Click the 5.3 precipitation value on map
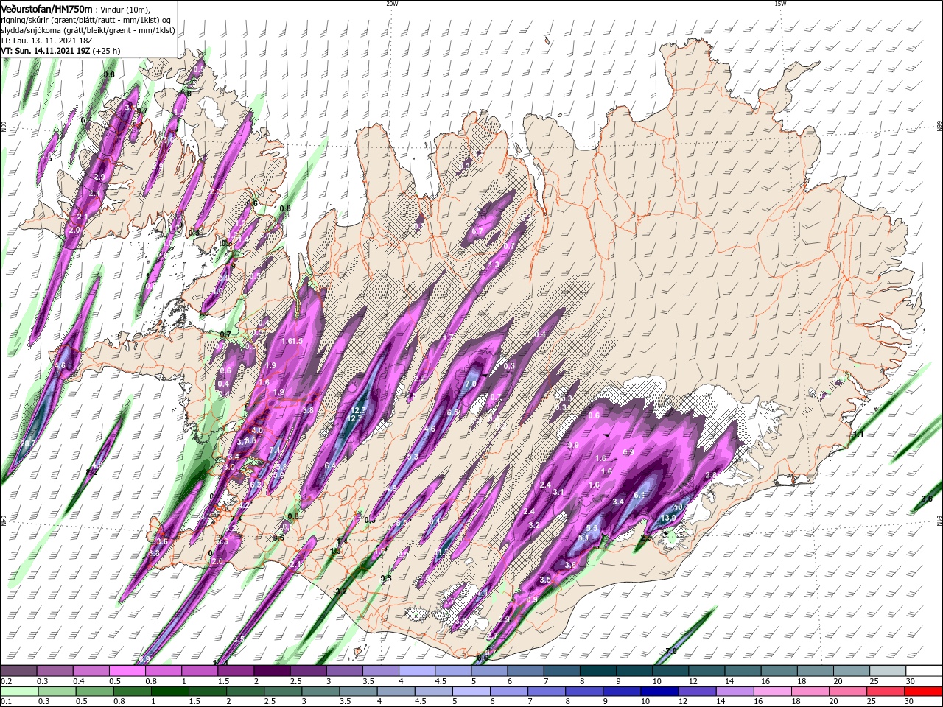The width and height of the screenshot is (943, 707). click(412, 457)
